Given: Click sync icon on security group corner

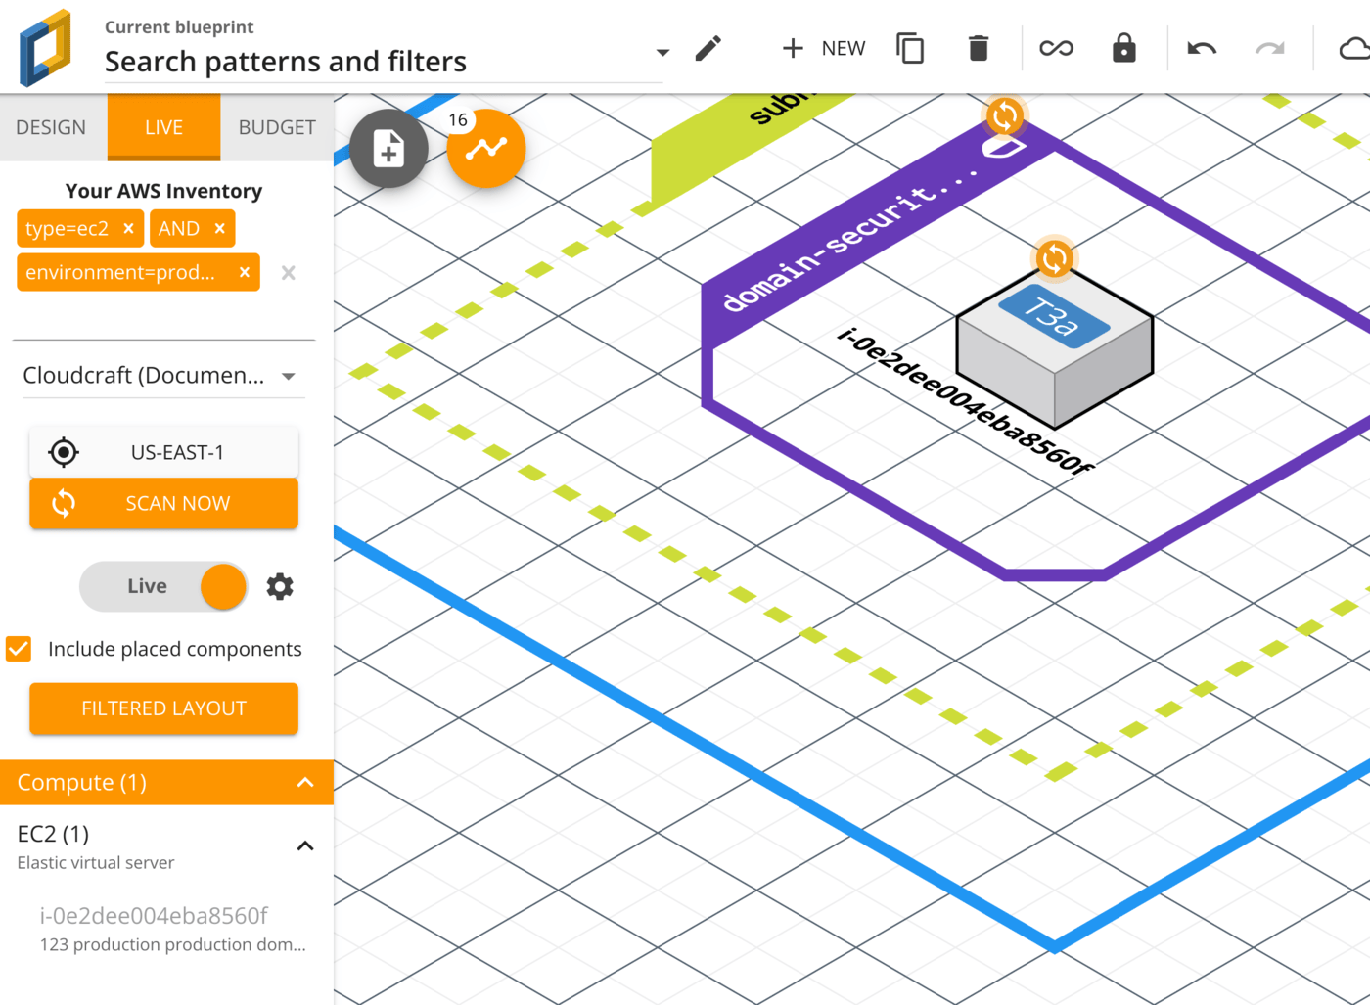Looking at the screenshot, I should [1004, 116].
